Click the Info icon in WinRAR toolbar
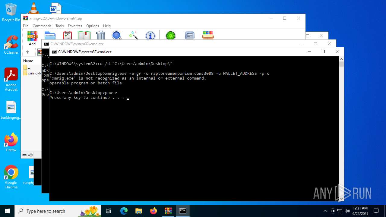The image size is (386, 217). [x=150, y=36]
